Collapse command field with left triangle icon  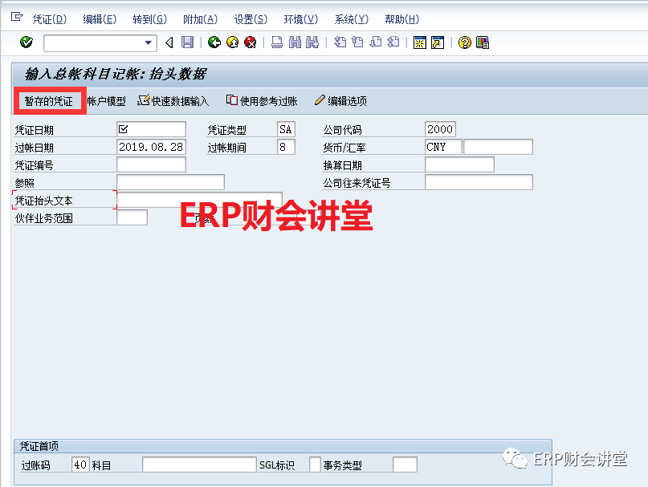169,43
